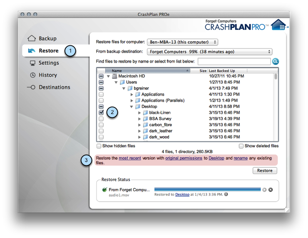Click the restore status play arrow icon
308x238 pixels.
tap(264, 190)
